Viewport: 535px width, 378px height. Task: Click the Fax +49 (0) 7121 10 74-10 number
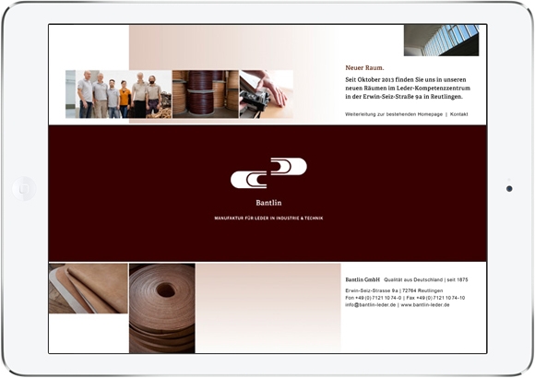[x=435, y=298]
